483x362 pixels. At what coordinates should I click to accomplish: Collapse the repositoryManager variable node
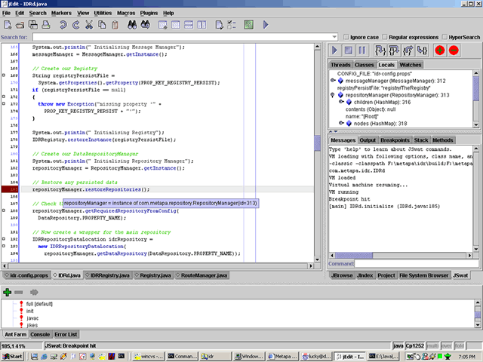point(333,96)
